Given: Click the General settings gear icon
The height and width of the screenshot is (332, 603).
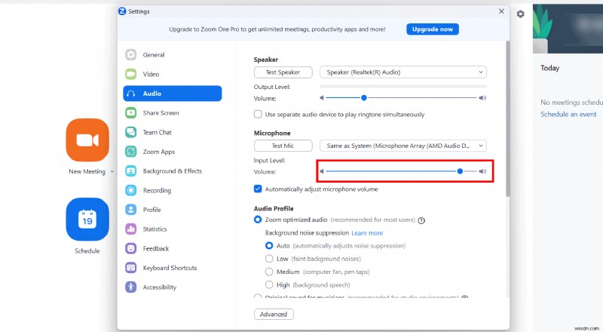Looking at the screenshot, I should click(130, 54).
